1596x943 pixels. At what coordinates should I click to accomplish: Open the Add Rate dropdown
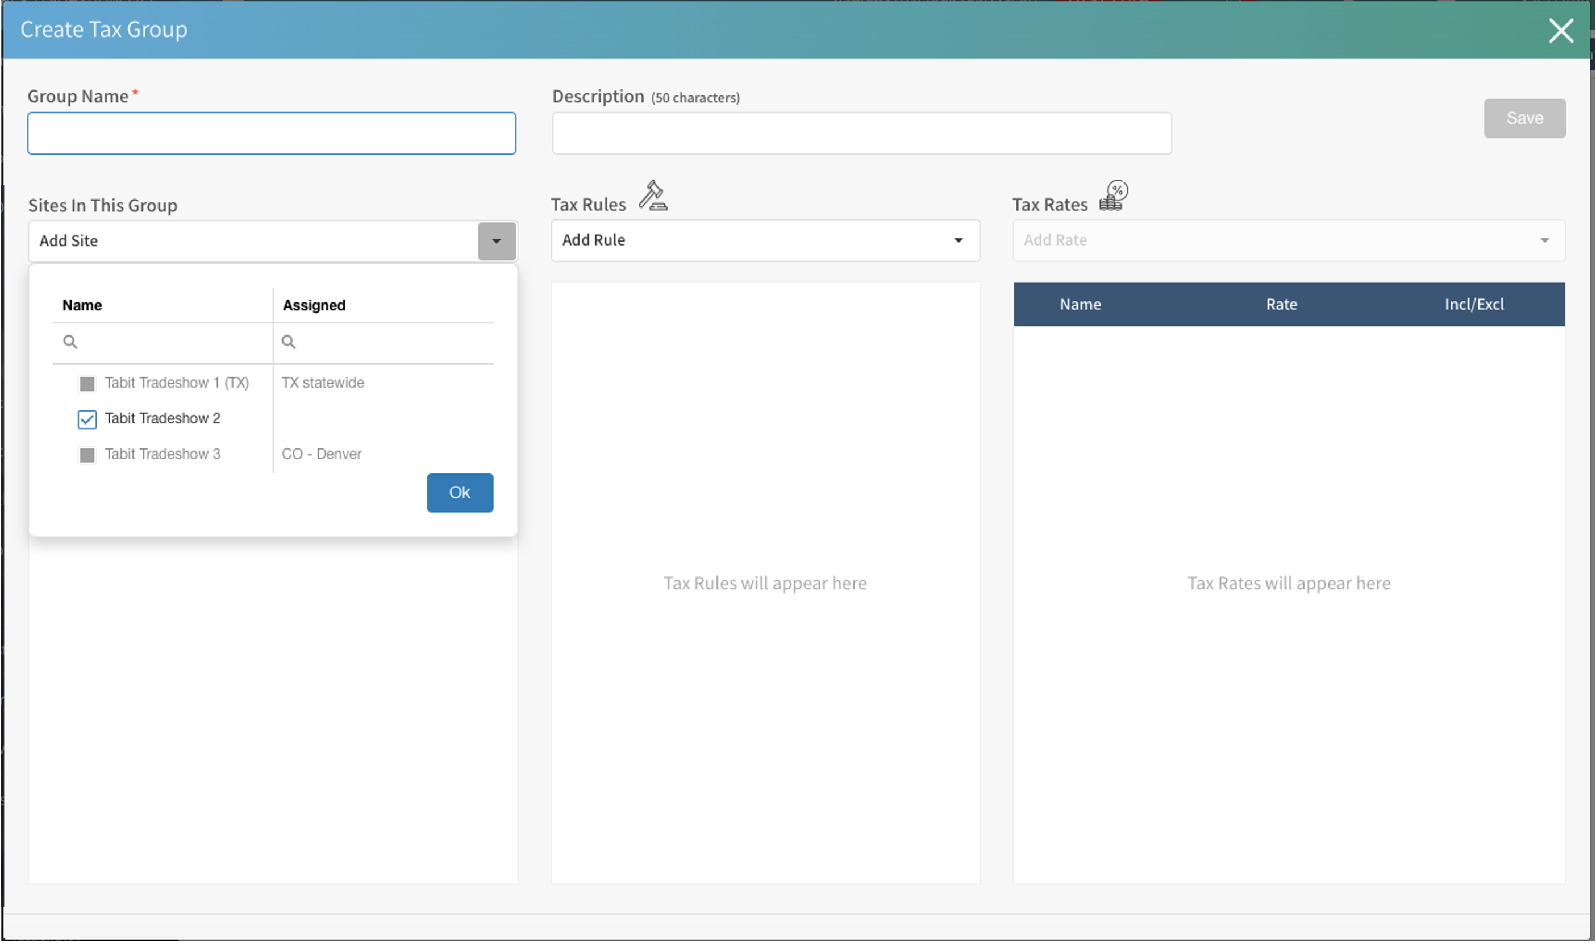pyautogui.click(x=1288, y=240)
